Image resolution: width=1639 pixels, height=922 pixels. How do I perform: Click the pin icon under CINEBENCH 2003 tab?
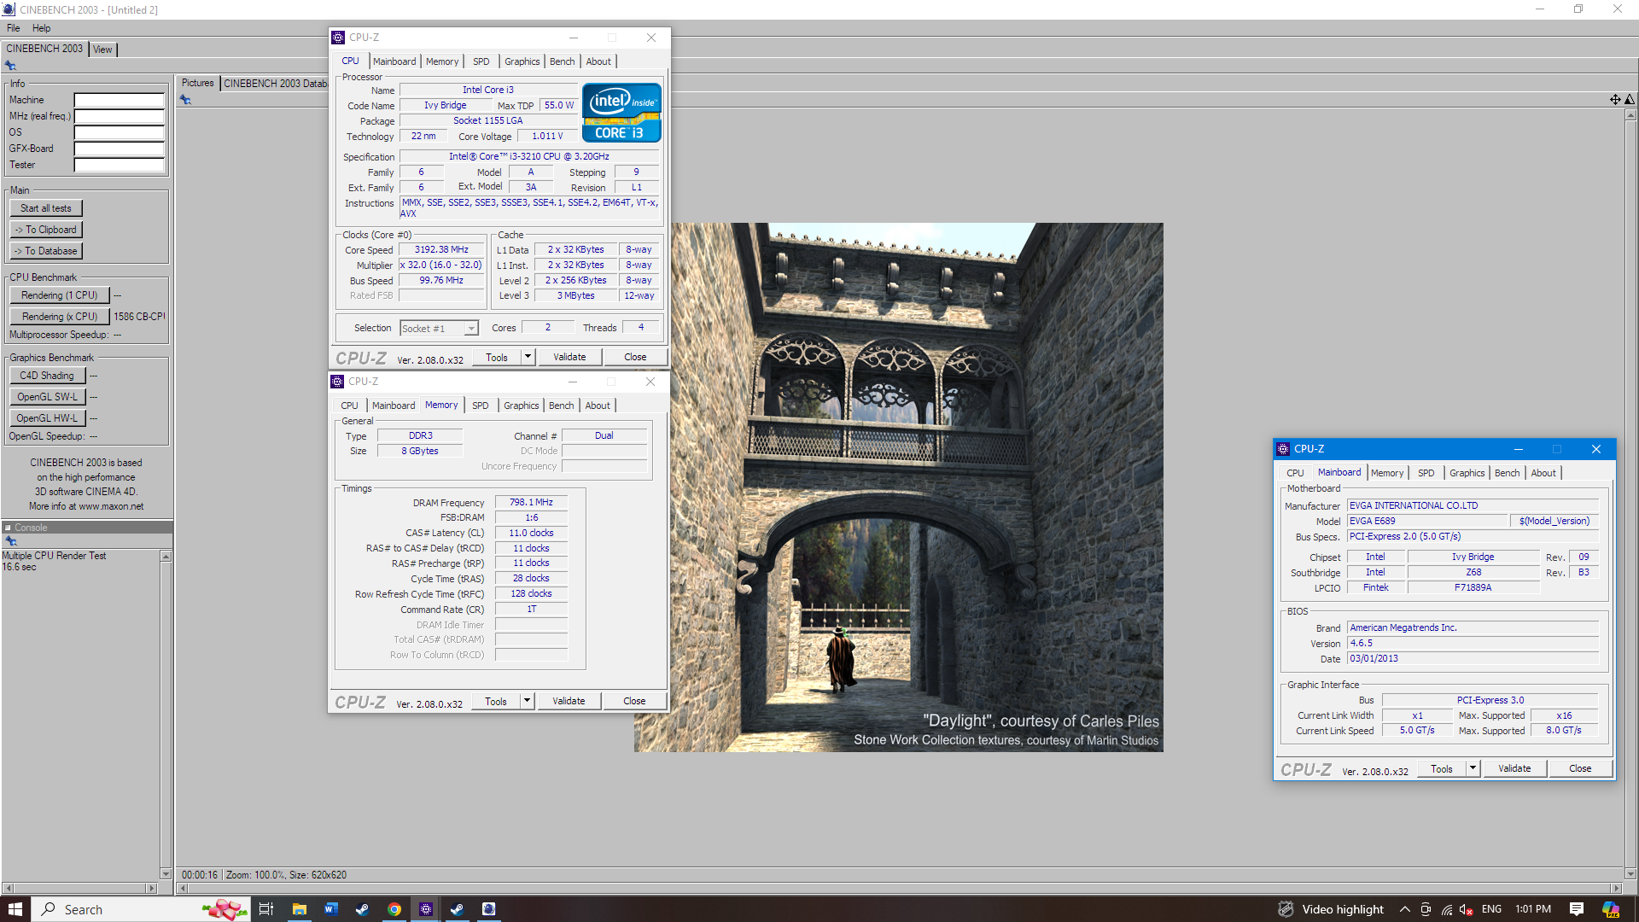coord(10,66)
